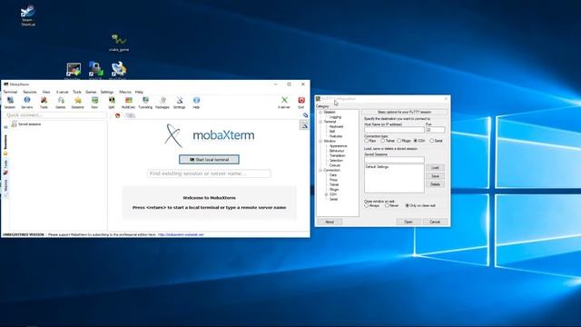The width and height of the screenshot is (581, 327).
Task: Click the About button in PuTTY
Action: pos(330,222)
